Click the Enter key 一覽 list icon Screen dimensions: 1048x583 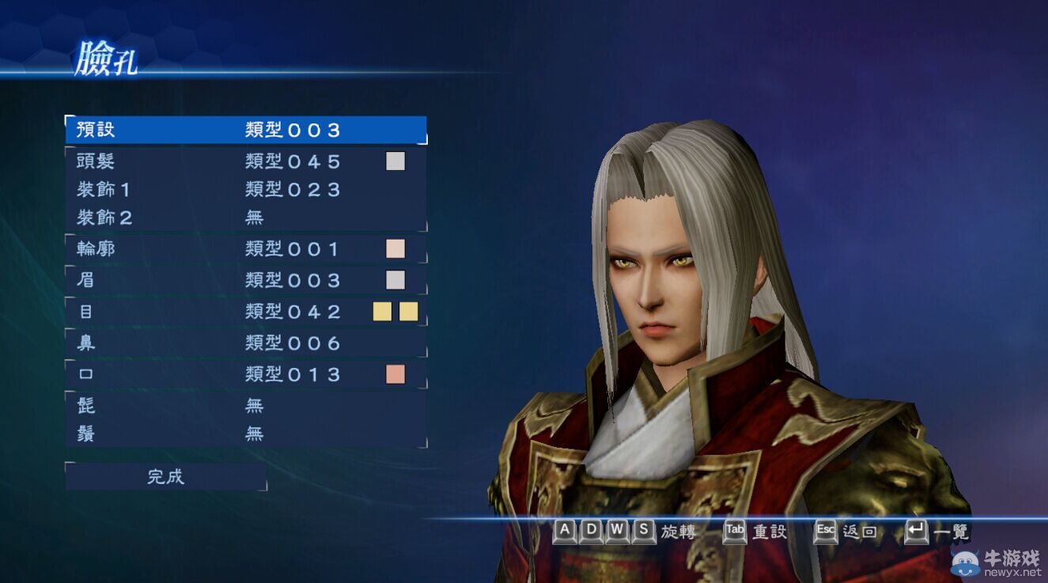coord(917,531)
